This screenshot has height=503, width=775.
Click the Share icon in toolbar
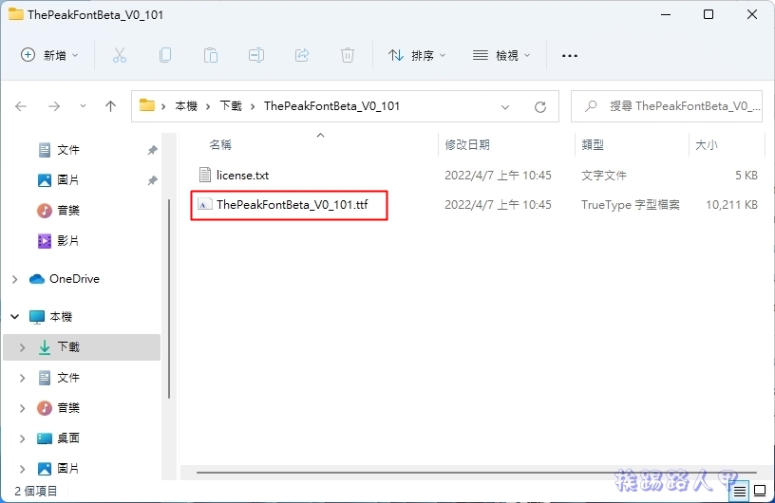[302, 55]
